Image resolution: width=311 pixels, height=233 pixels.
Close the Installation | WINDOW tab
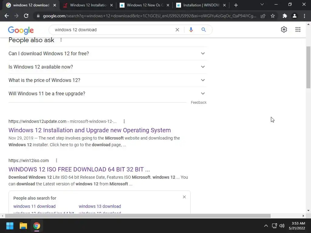coord(224,5)
